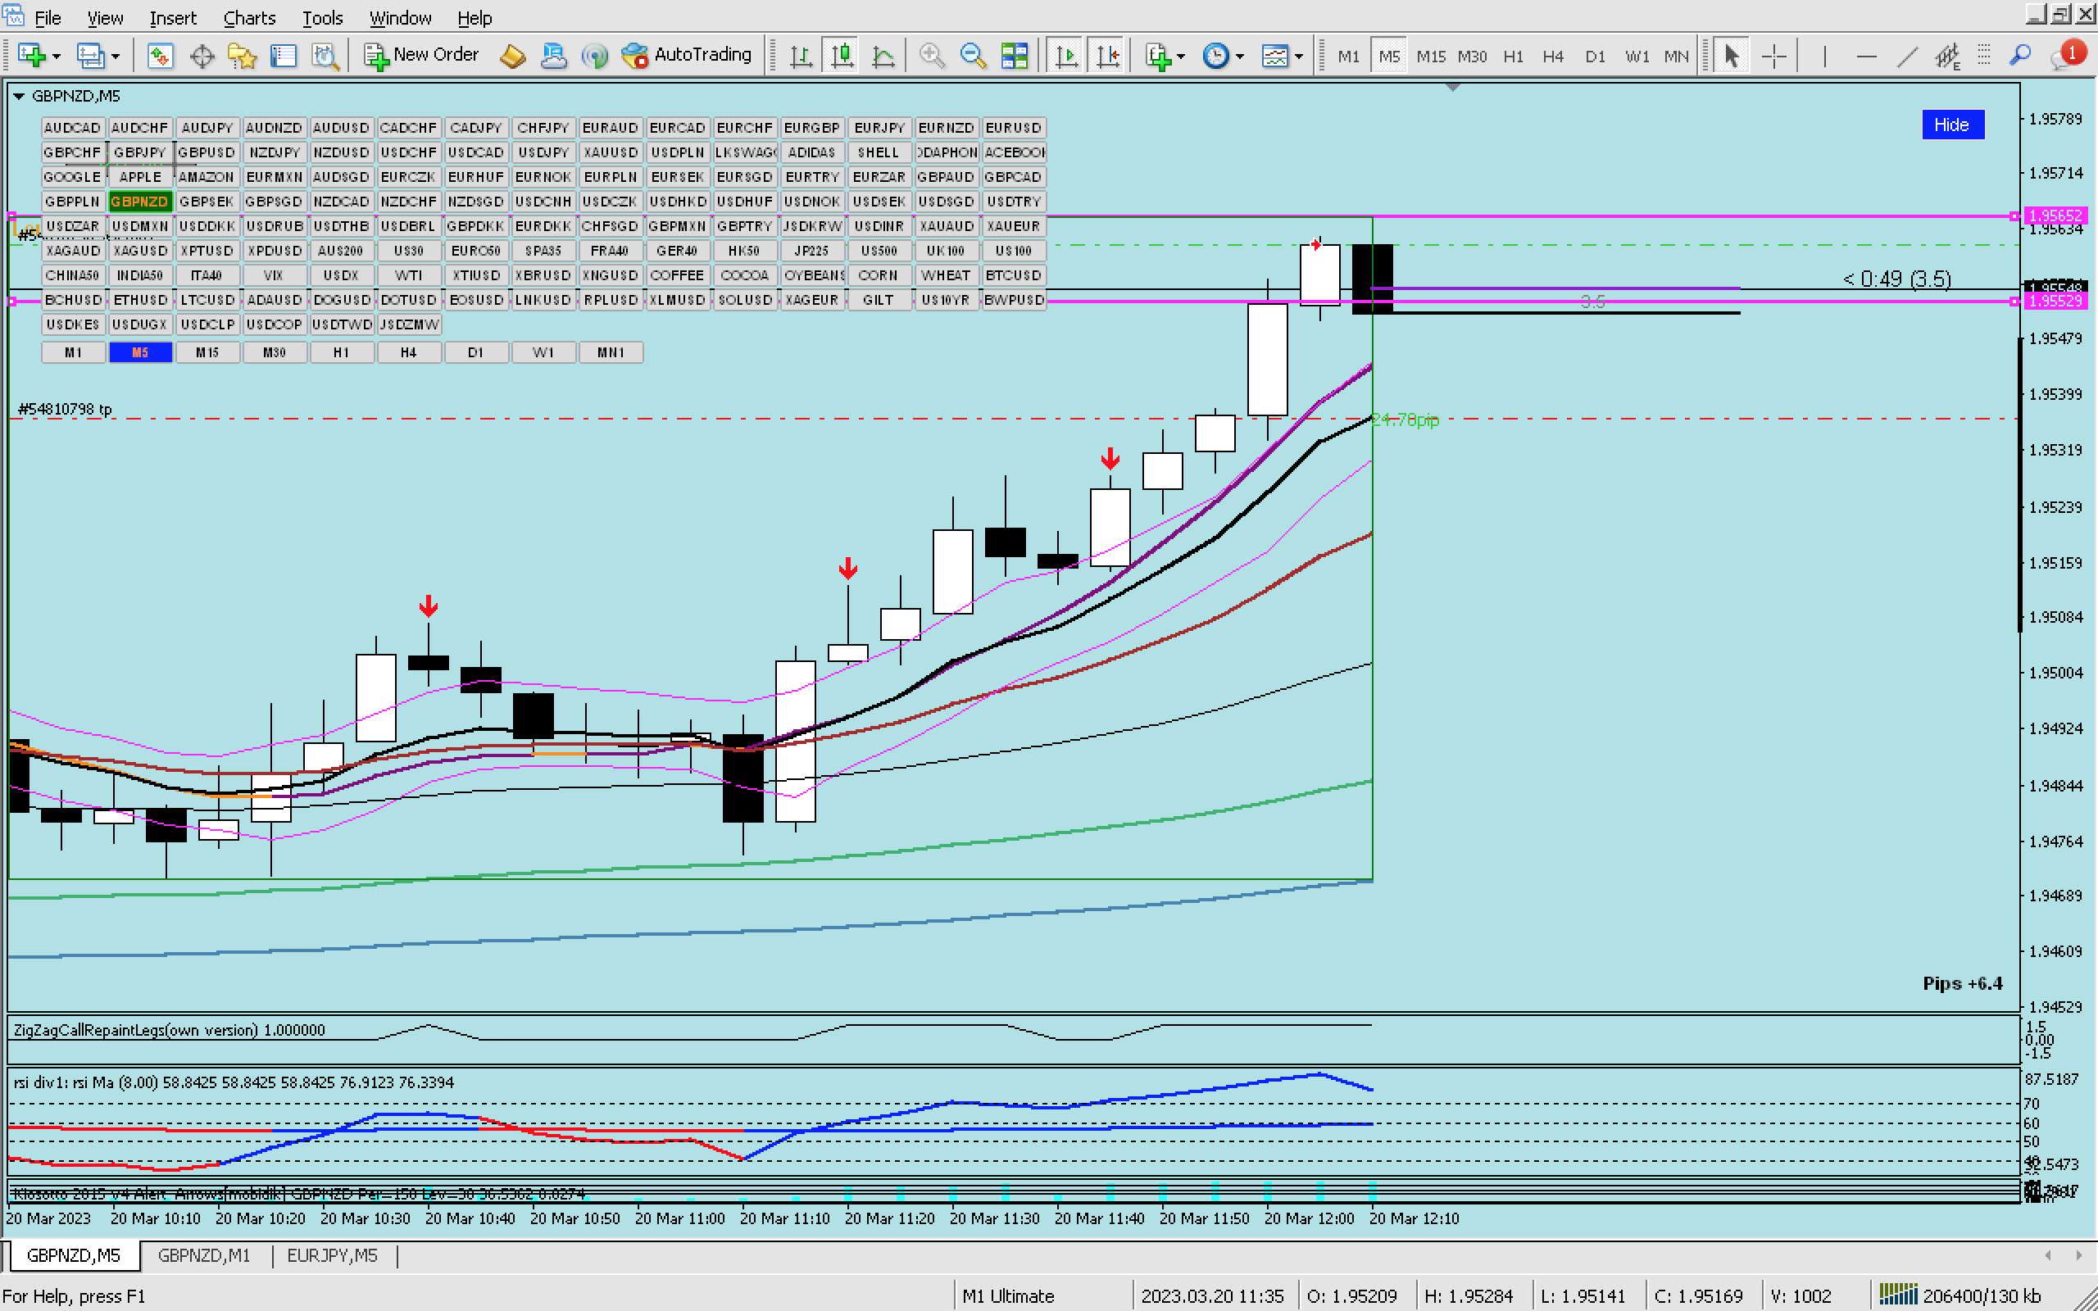Open the Tile Windows layout icon
The image size is (2098, 1311).
pyautogui.click(x=1014, y=57)
